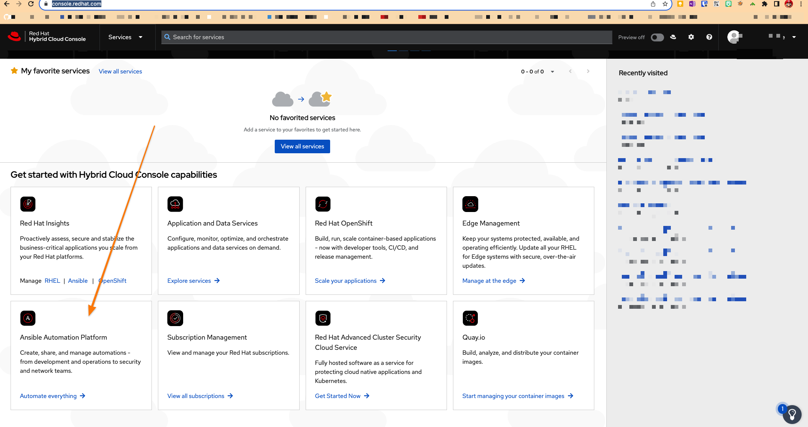Toggle the Preview off switch
Viewport: 808px width, 427px height.
(x=657, y=37)
